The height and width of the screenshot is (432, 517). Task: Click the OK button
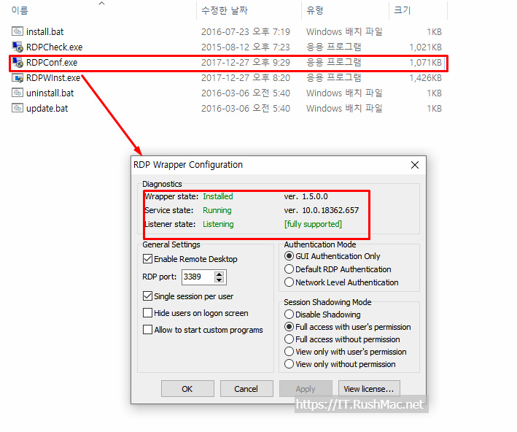pos(187,389)
